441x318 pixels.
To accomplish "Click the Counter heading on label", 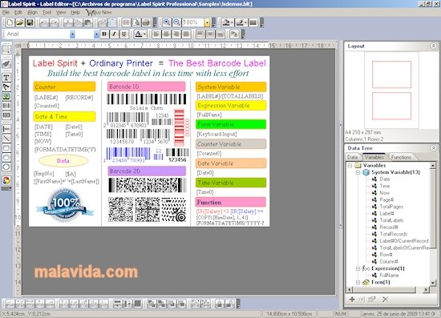I will [64, 87].
